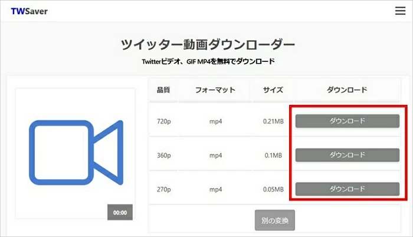Click the ダウンロード column header
Viewport: 413px width, 237px height.
click(x=347, y=90)
